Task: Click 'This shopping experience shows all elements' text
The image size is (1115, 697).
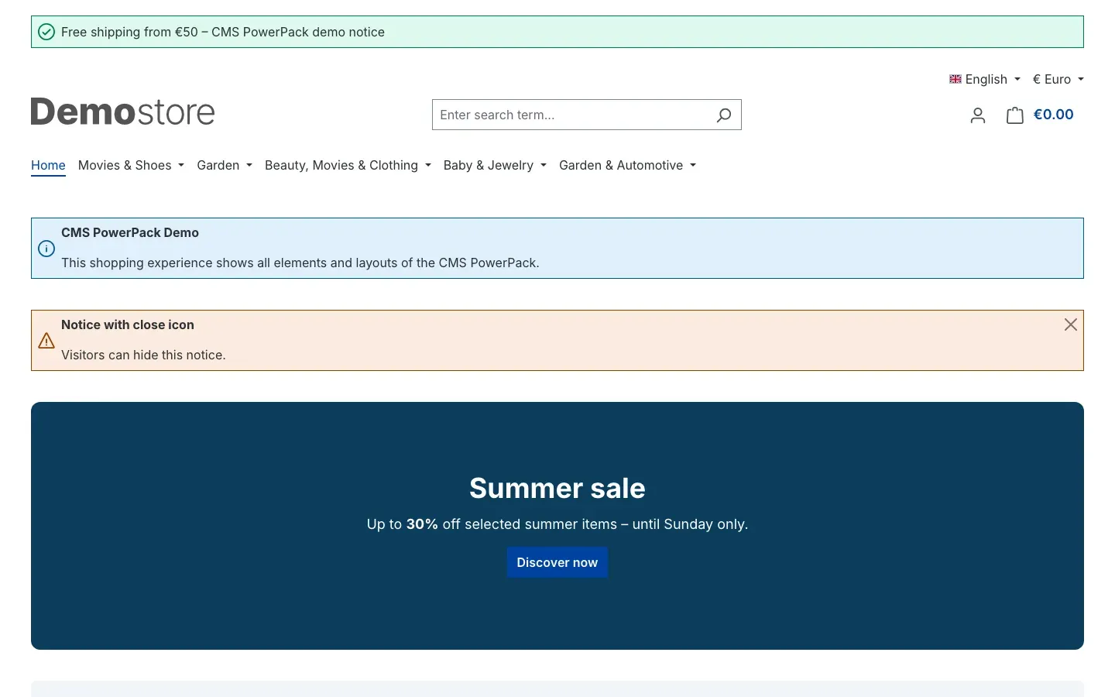Action: (x=300, y=263)
